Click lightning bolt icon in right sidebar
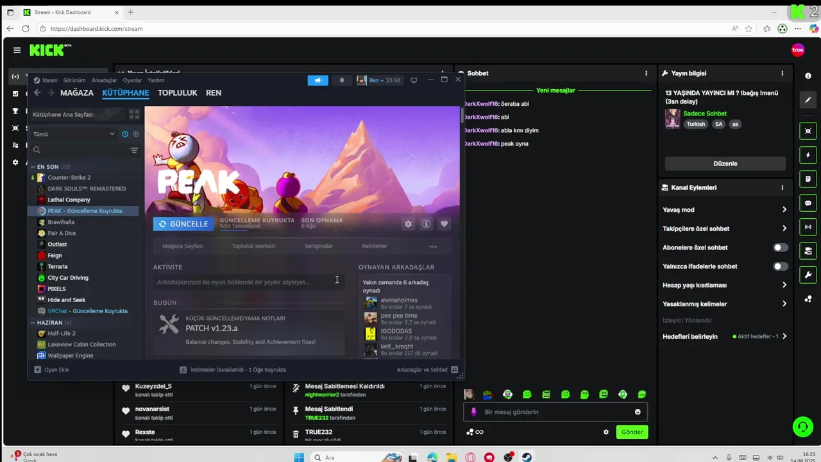The image size is (821, 462). (808, 155)
